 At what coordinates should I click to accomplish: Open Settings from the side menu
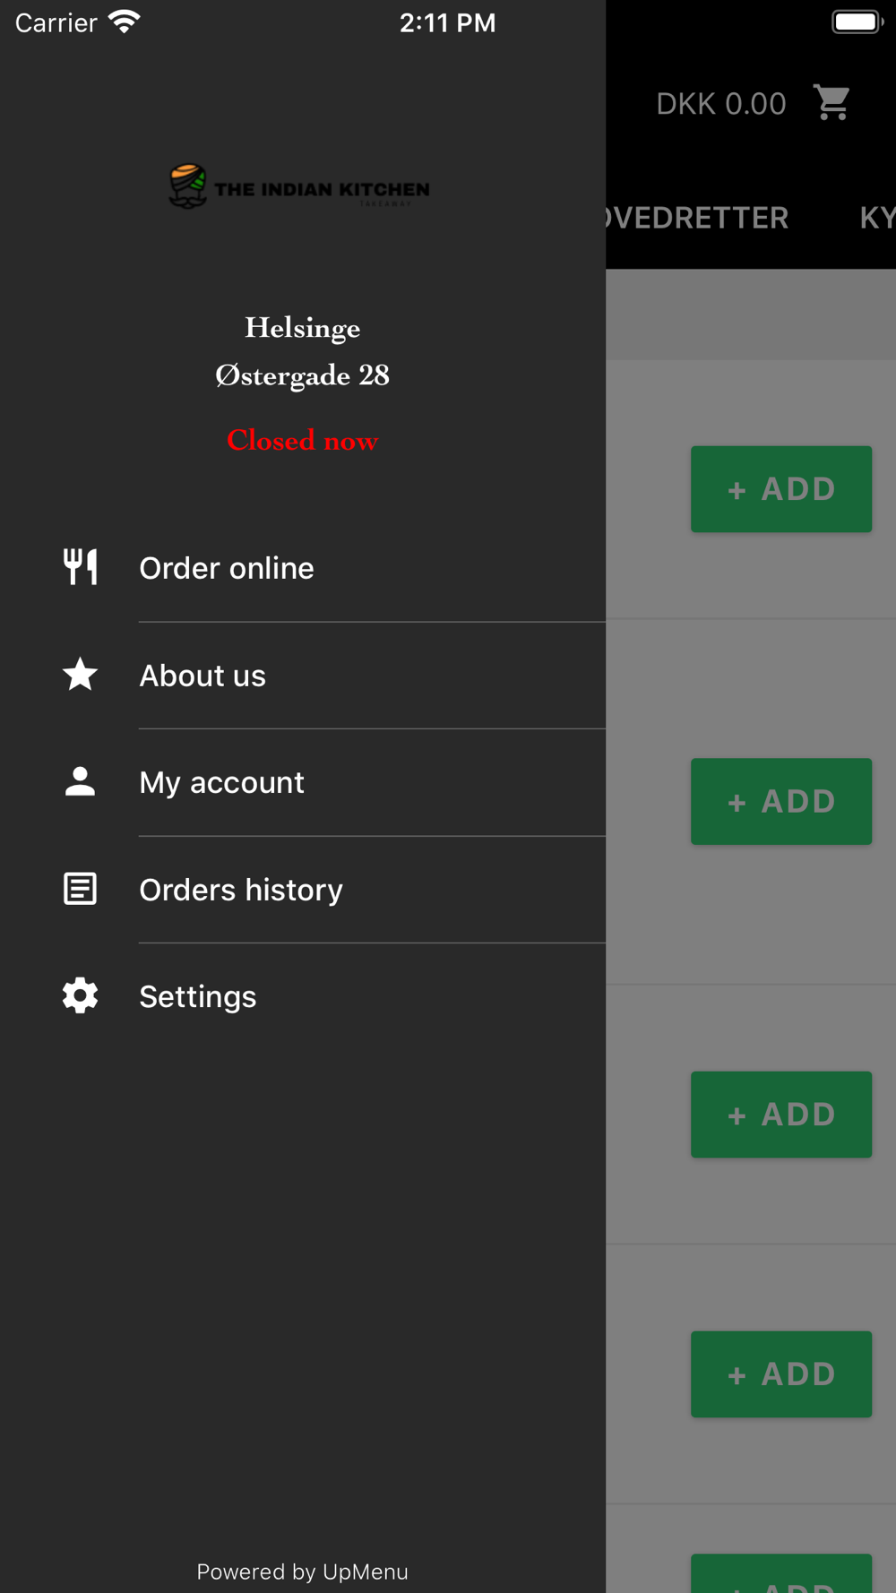point(303,996)
